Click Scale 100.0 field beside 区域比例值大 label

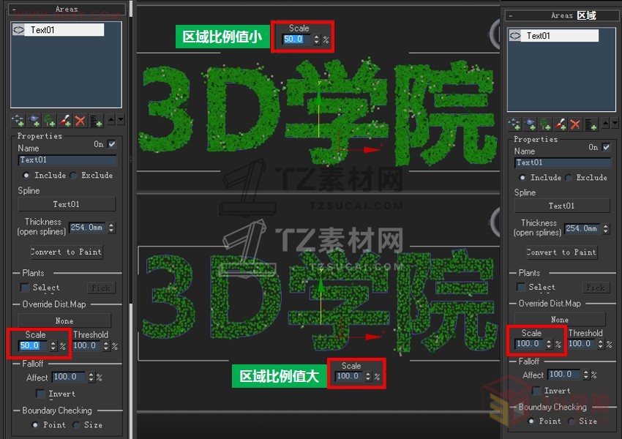click(x=349, y=376)
